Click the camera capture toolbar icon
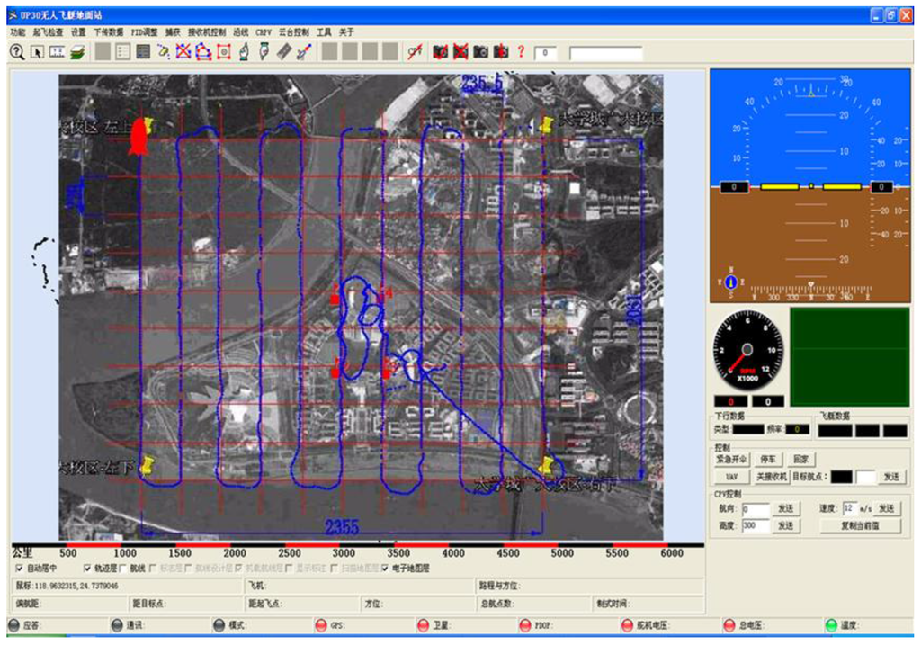Viewport: 921px width, 645px height. click(x=480, y=52)
